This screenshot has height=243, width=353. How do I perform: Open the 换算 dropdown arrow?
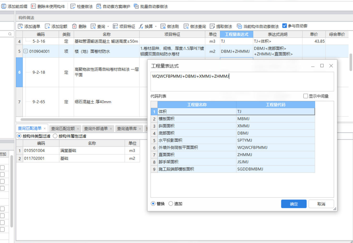coord(156,26)
